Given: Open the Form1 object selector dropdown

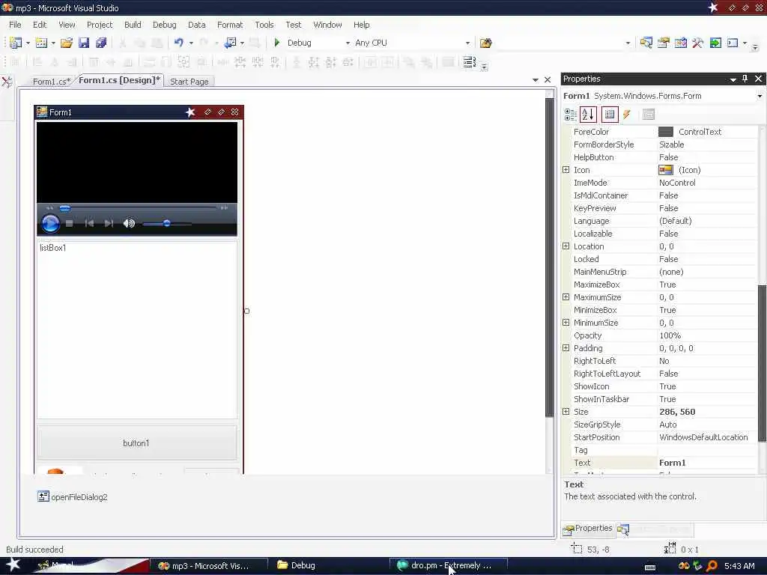Looking at the screenshot, I should pyautogui.click(x=760, y=96).
